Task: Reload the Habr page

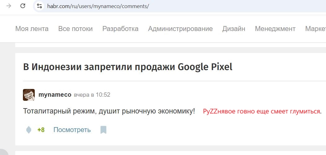Action: pos(23,6)
